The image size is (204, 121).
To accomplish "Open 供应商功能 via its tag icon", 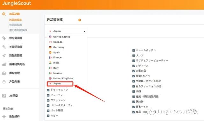I will [4, 38].
